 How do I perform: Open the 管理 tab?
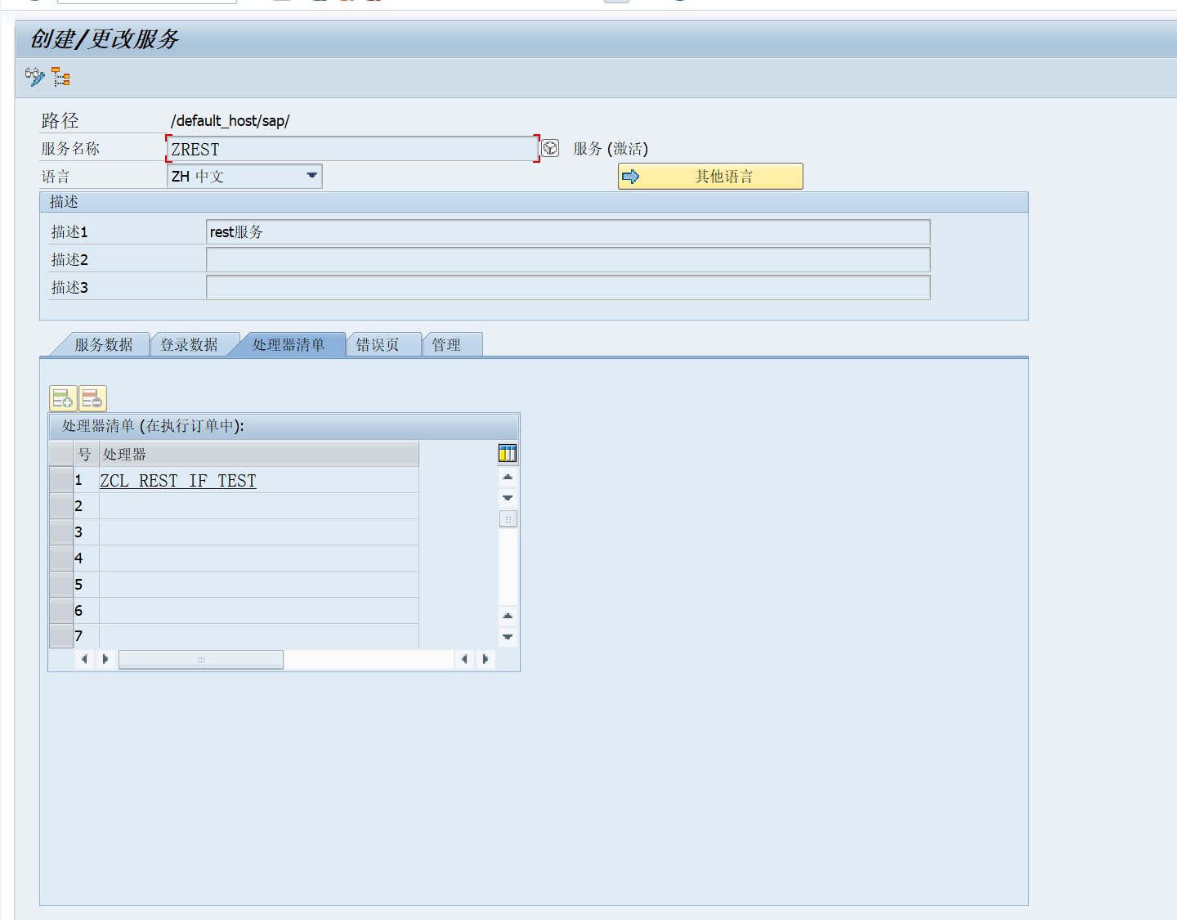(448, 344)
